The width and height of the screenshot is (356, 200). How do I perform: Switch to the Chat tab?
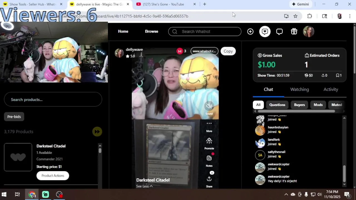[x=268, y=89]
